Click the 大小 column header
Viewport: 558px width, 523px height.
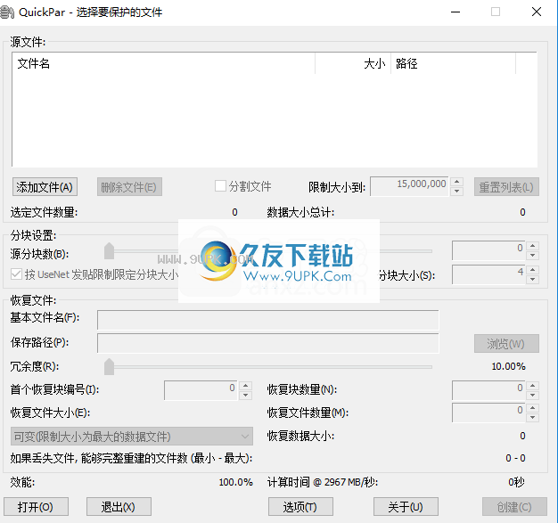353,63
